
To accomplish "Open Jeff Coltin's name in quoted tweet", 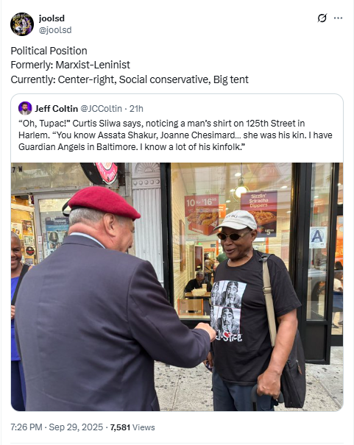I will coord(56,108).
